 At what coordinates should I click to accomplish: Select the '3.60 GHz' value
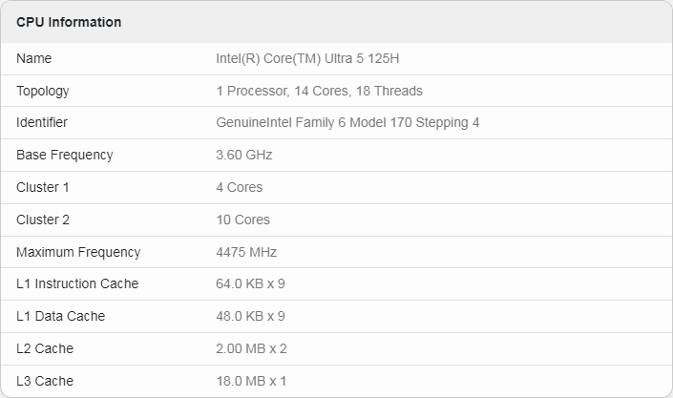243,155
